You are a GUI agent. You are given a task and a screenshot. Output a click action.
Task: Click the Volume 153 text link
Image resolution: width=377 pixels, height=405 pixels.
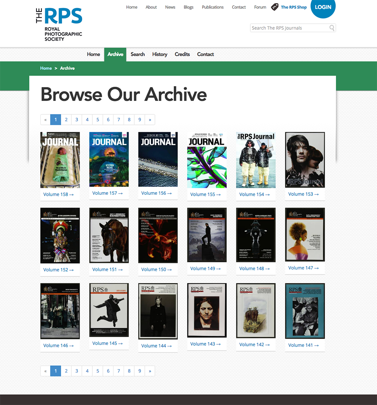point(303,194)
